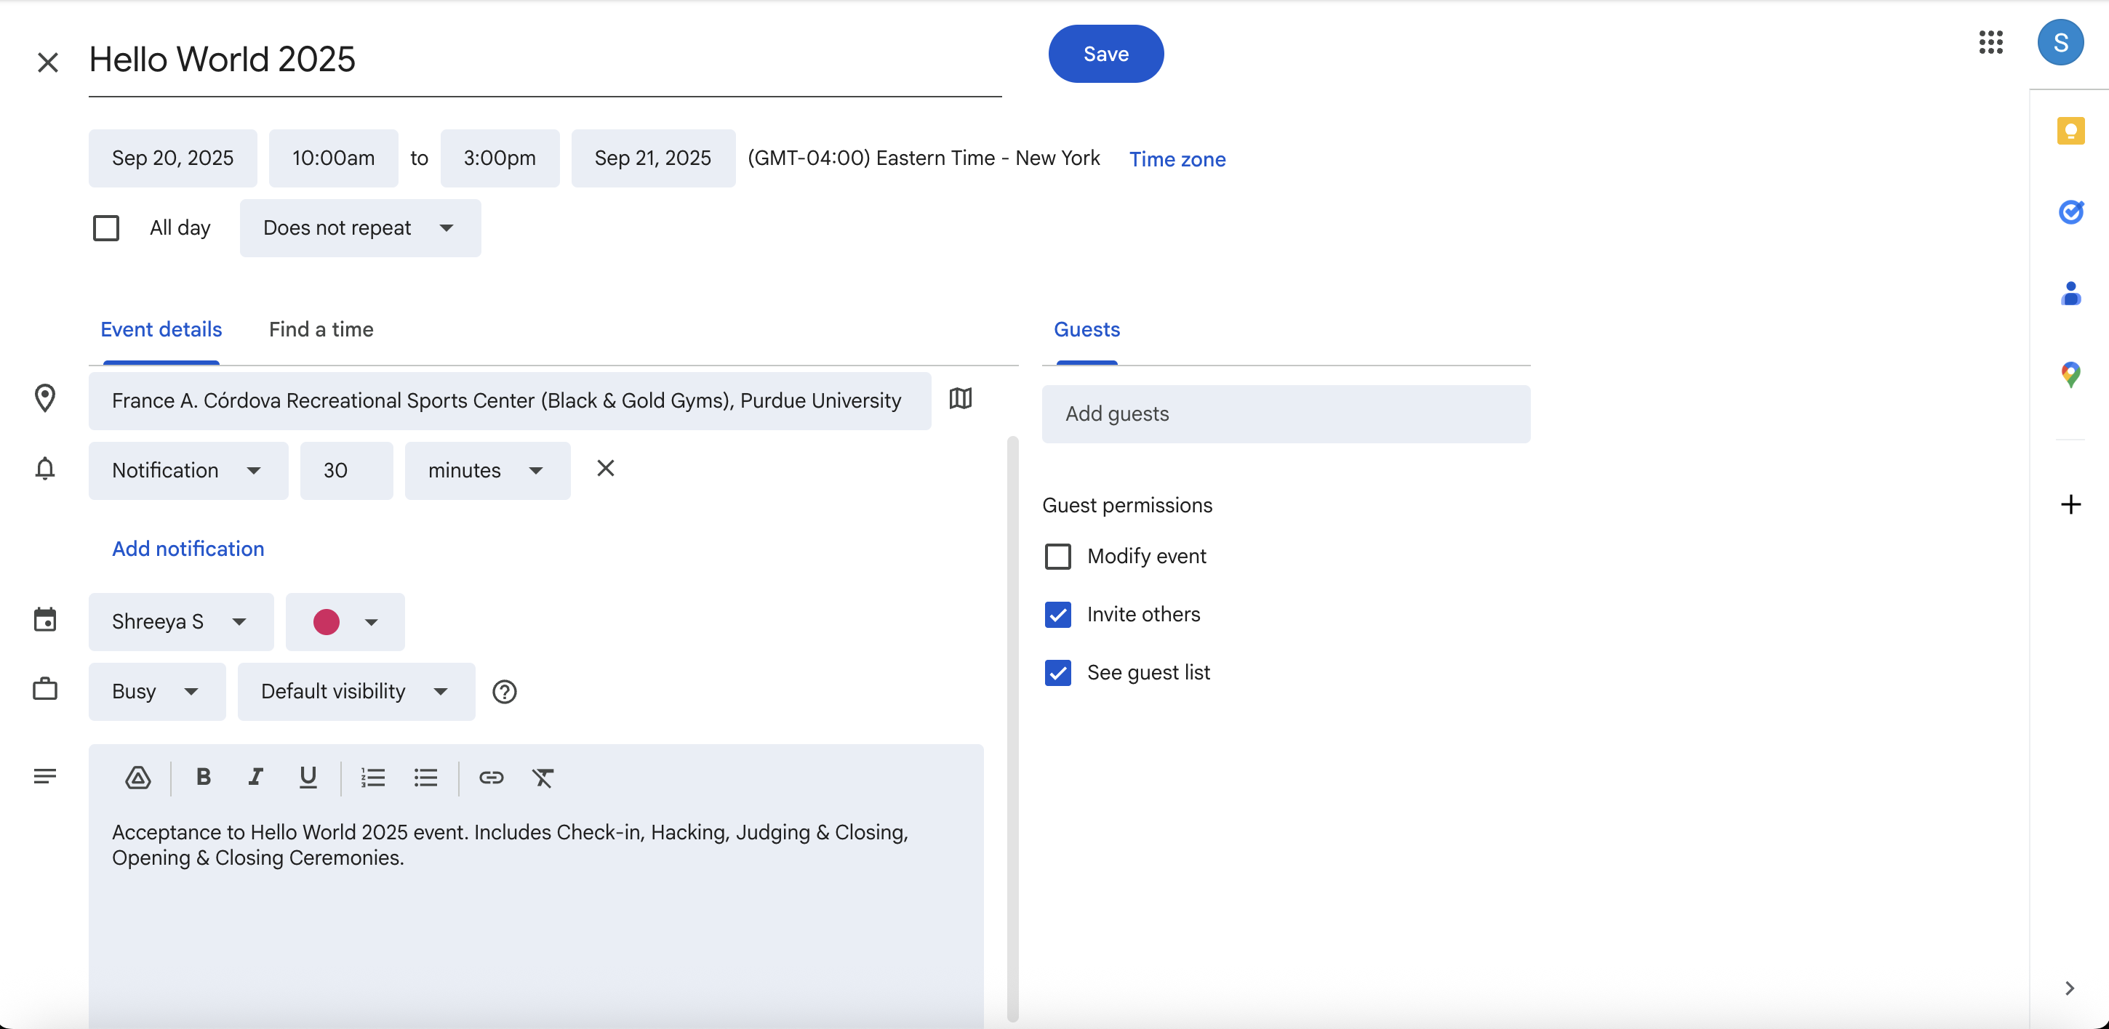Image resolution: width=2109 pixels, height=1029 pixels.
Task: Open Google apps grid launcher
Action: coord(1990,43)
